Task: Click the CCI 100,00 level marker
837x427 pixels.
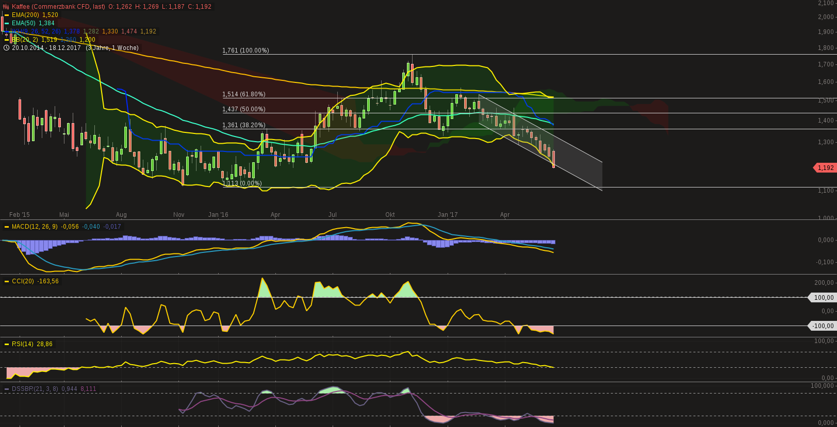Action: tap(823, 298)
